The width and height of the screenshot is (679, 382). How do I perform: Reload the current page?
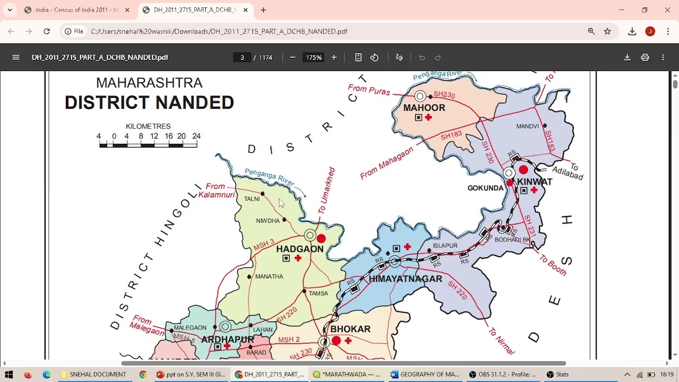pyautogui.click(x=47, y=31)
